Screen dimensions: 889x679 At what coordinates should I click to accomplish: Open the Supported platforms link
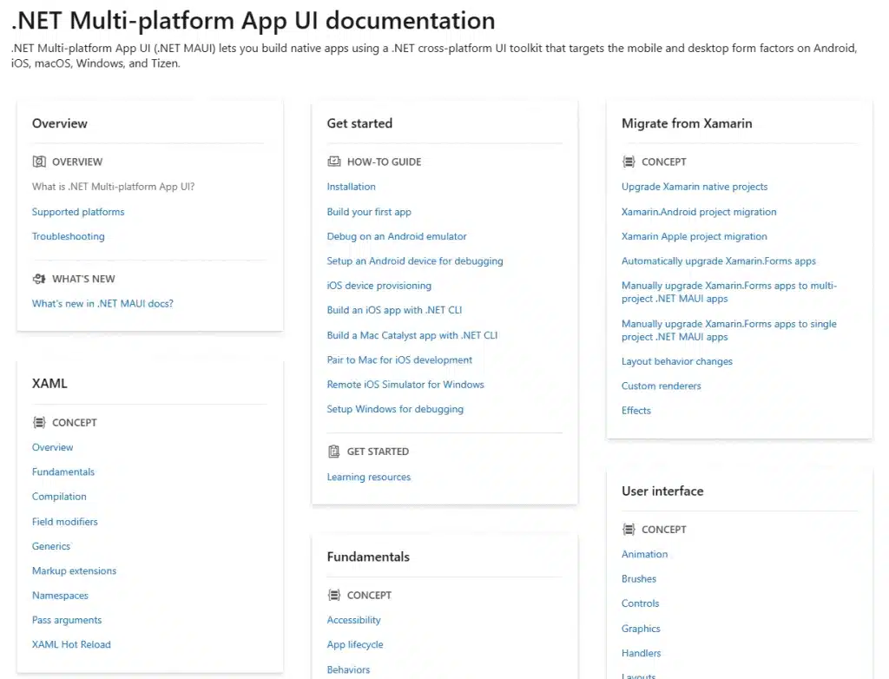78,212
